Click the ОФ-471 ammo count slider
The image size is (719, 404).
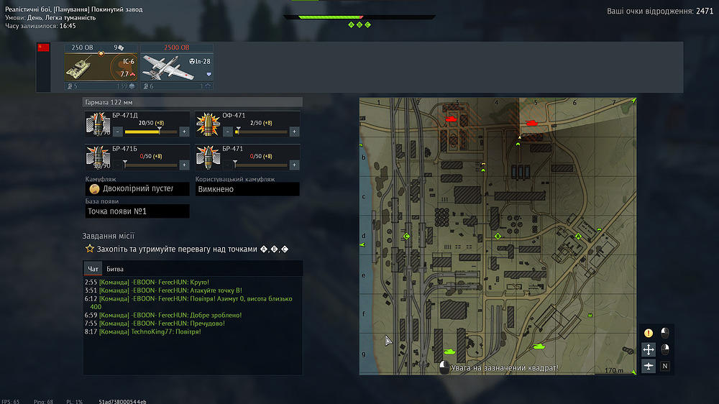point(261,132)
